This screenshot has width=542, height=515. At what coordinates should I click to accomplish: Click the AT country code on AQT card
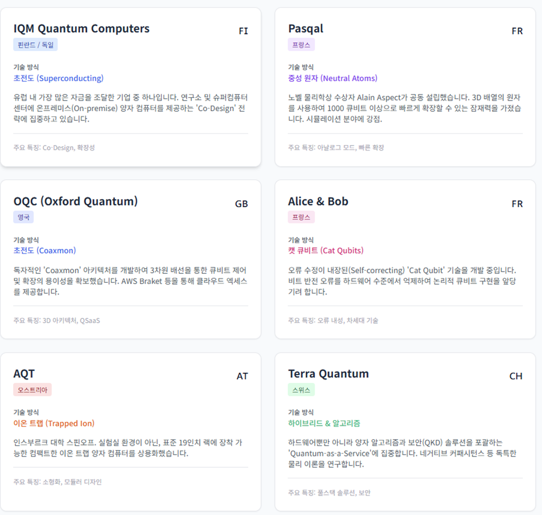click(x=242, y=376)
